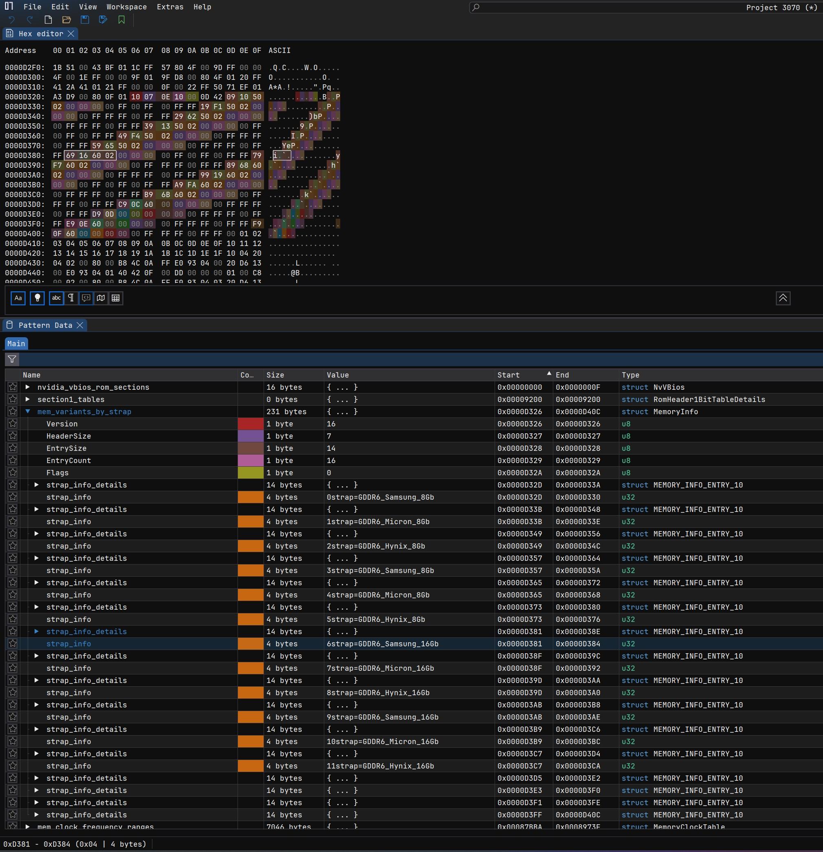823x852 pixels.
Task: Click the minimap map icon in hex editor footer
Action: (x=101, y=298)
